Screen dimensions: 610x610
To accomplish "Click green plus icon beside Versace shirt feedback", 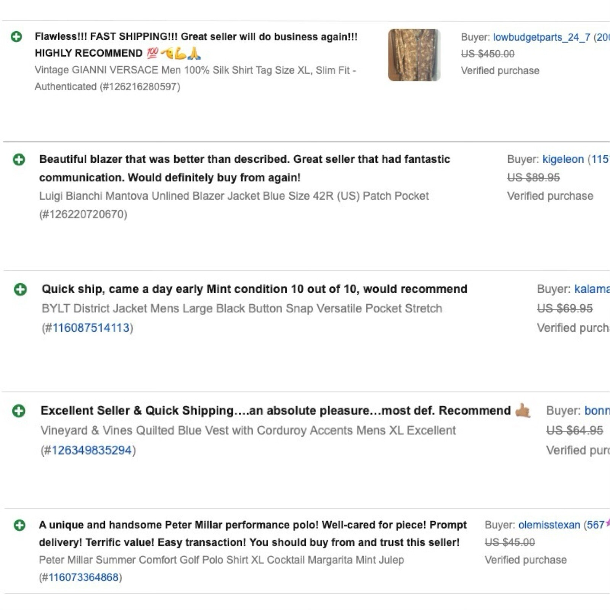I will pyautogui.click(x=16, y=37).
